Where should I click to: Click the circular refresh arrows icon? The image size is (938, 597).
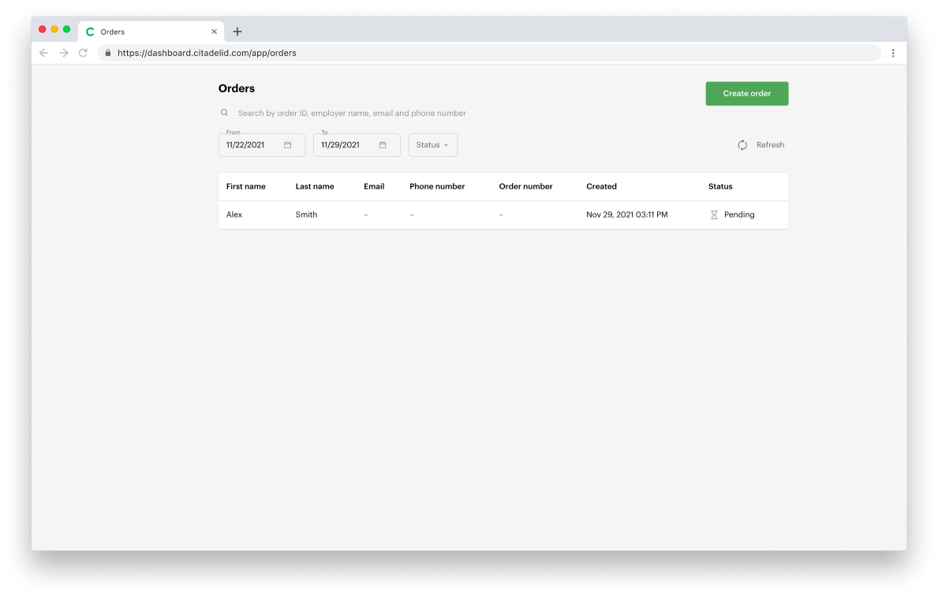click(x=742, y=145)
